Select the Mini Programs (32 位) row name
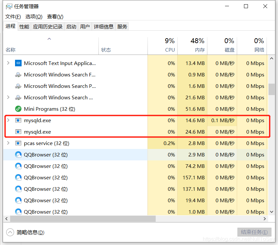Screen dimensions: 278x245 pyautogui.click(x=49, y=109)
